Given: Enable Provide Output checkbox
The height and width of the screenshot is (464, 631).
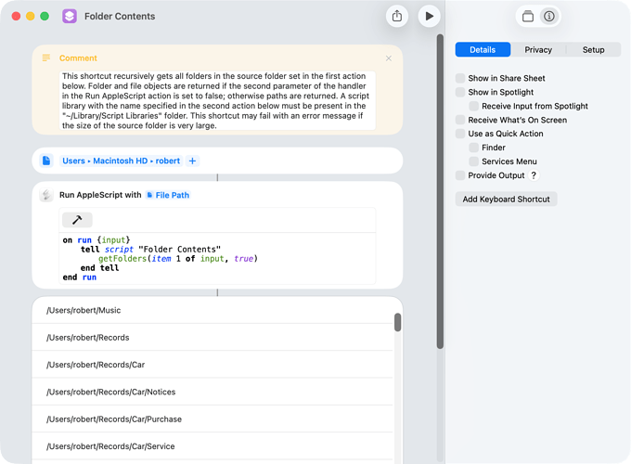Looking at the screenshot, I should point(460,175).
